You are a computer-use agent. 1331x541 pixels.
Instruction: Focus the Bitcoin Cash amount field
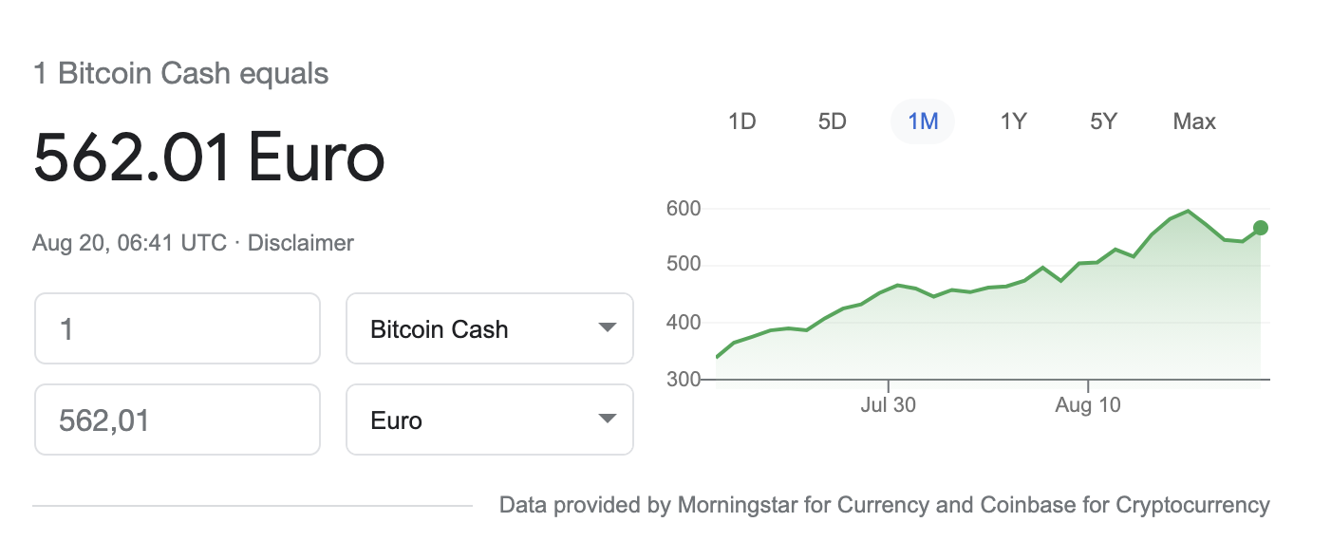coord(178,328)
